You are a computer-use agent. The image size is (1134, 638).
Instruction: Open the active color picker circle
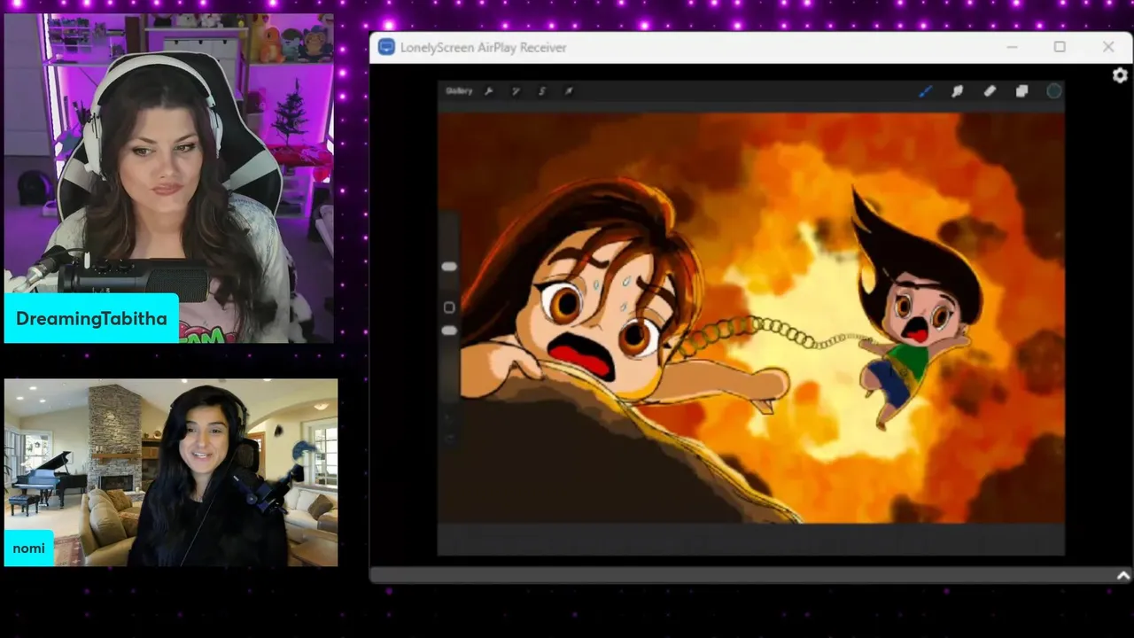(1053, 91)
